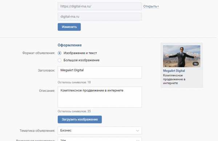Click into the Описание text area

click(x=100, y=97)
